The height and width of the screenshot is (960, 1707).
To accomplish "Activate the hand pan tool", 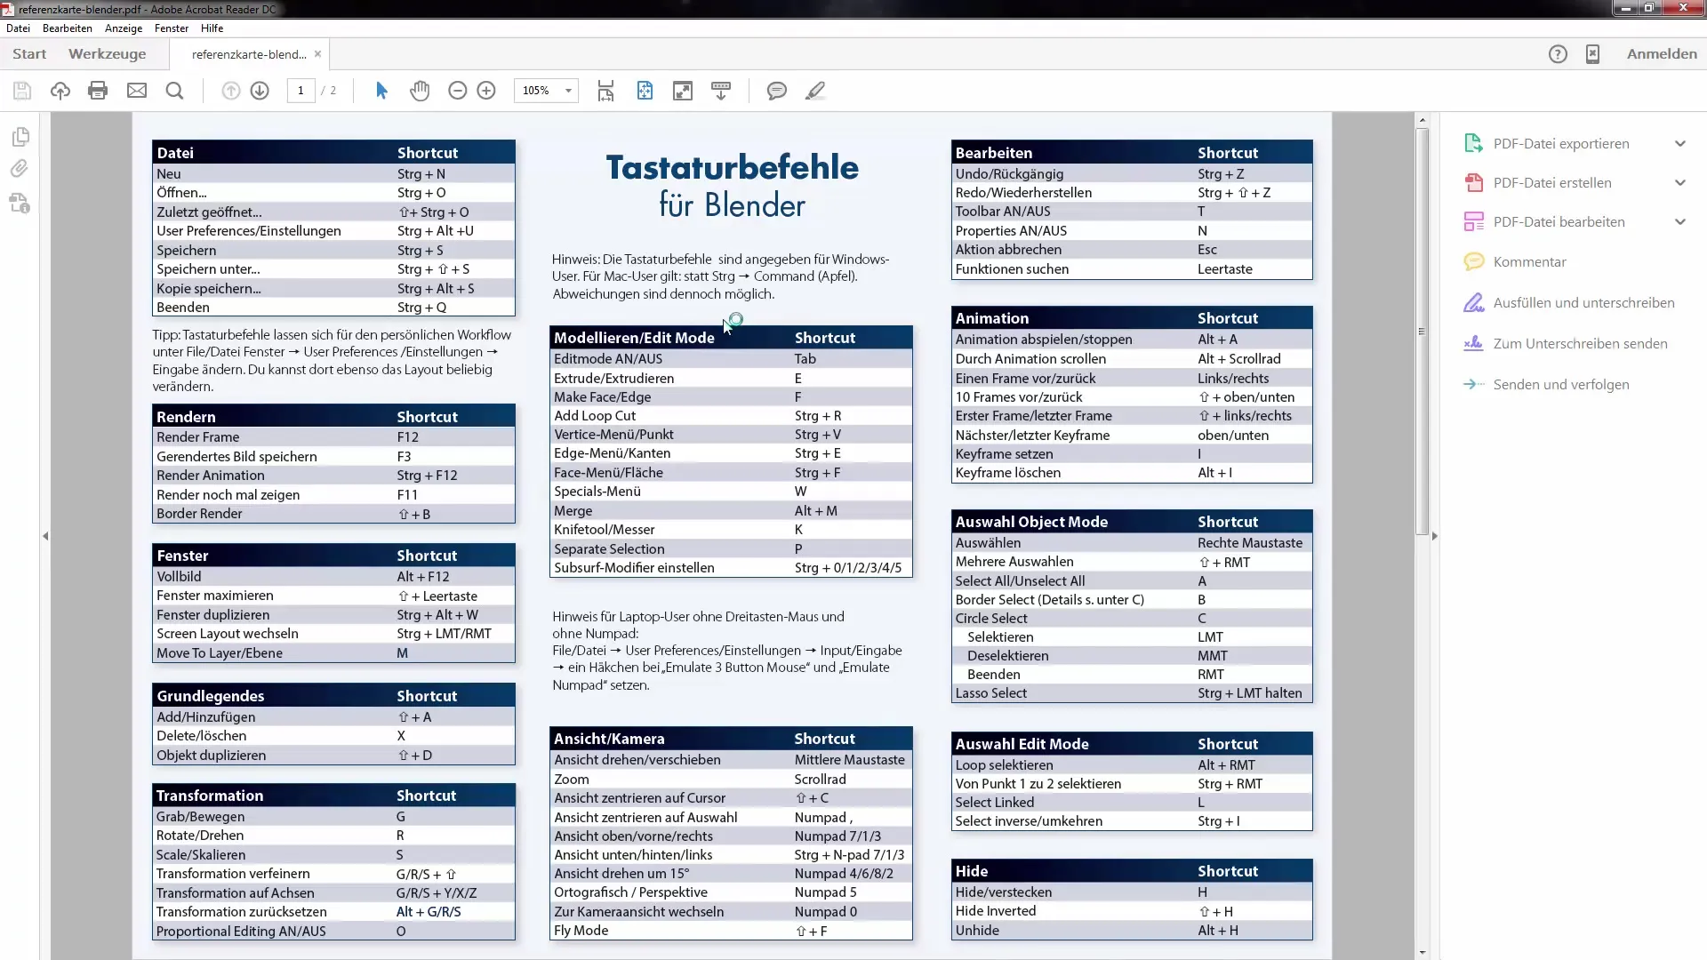I will (x=420, y=91).
